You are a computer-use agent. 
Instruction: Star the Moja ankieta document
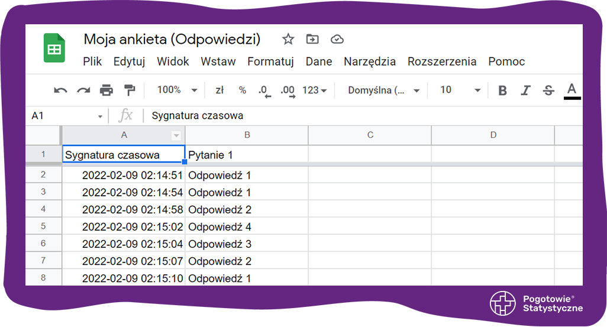click(288, 40)
